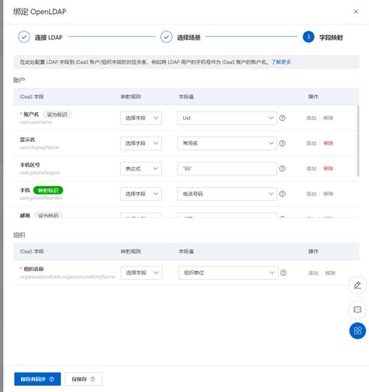Open the 了解更多 link
The height and width of the screenshot is (392, 369).
pyautogui.click(x=281, y=62)
